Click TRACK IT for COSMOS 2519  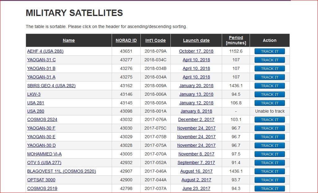coord(270,189)
